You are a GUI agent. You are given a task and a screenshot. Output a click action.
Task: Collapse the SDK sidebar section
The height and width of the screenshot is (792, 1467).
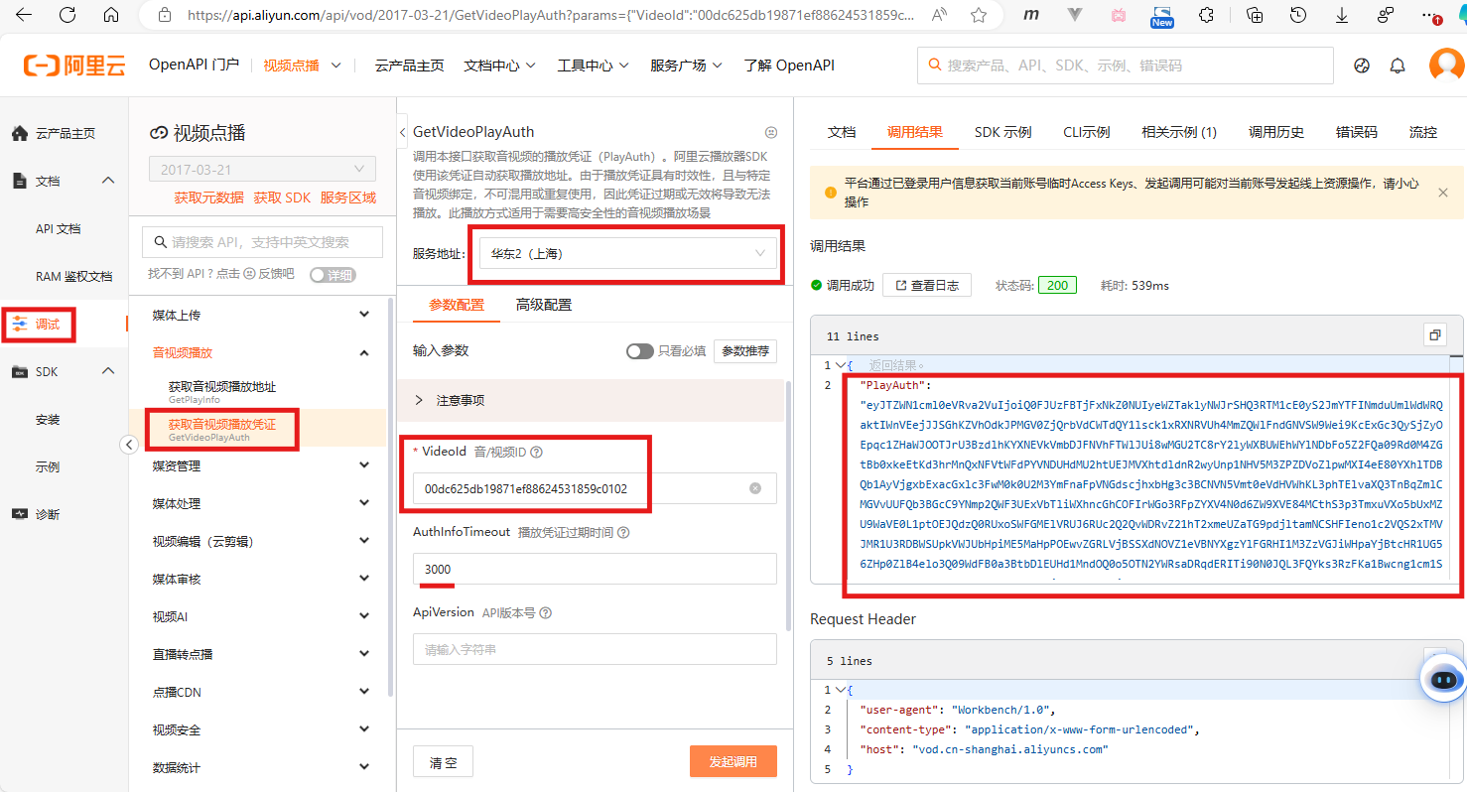(108, 371)
